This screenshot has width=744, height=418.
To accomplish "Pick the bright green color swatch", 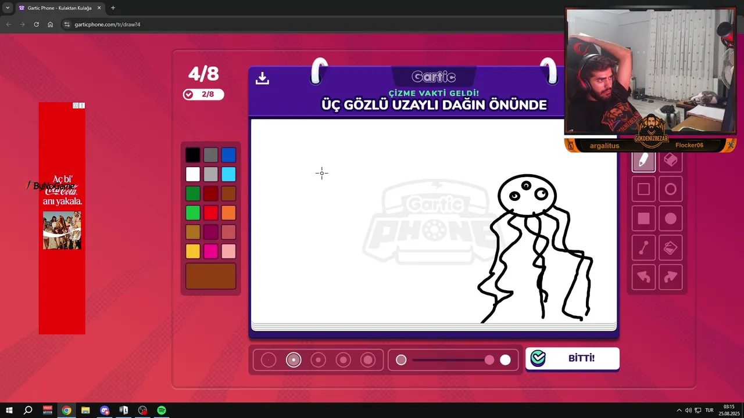I will (x=193, y=212).
